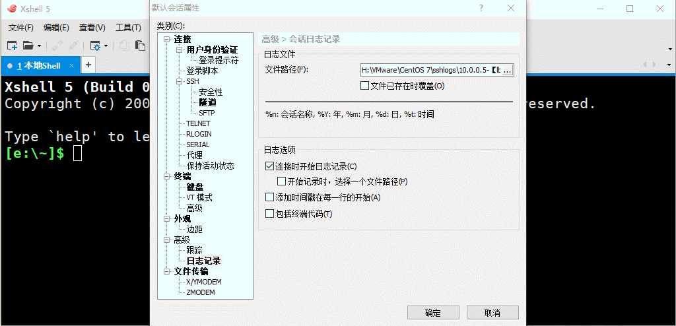Select VT 模式 in category tree
Screen dimensions: 676x326
pos(199,197)
